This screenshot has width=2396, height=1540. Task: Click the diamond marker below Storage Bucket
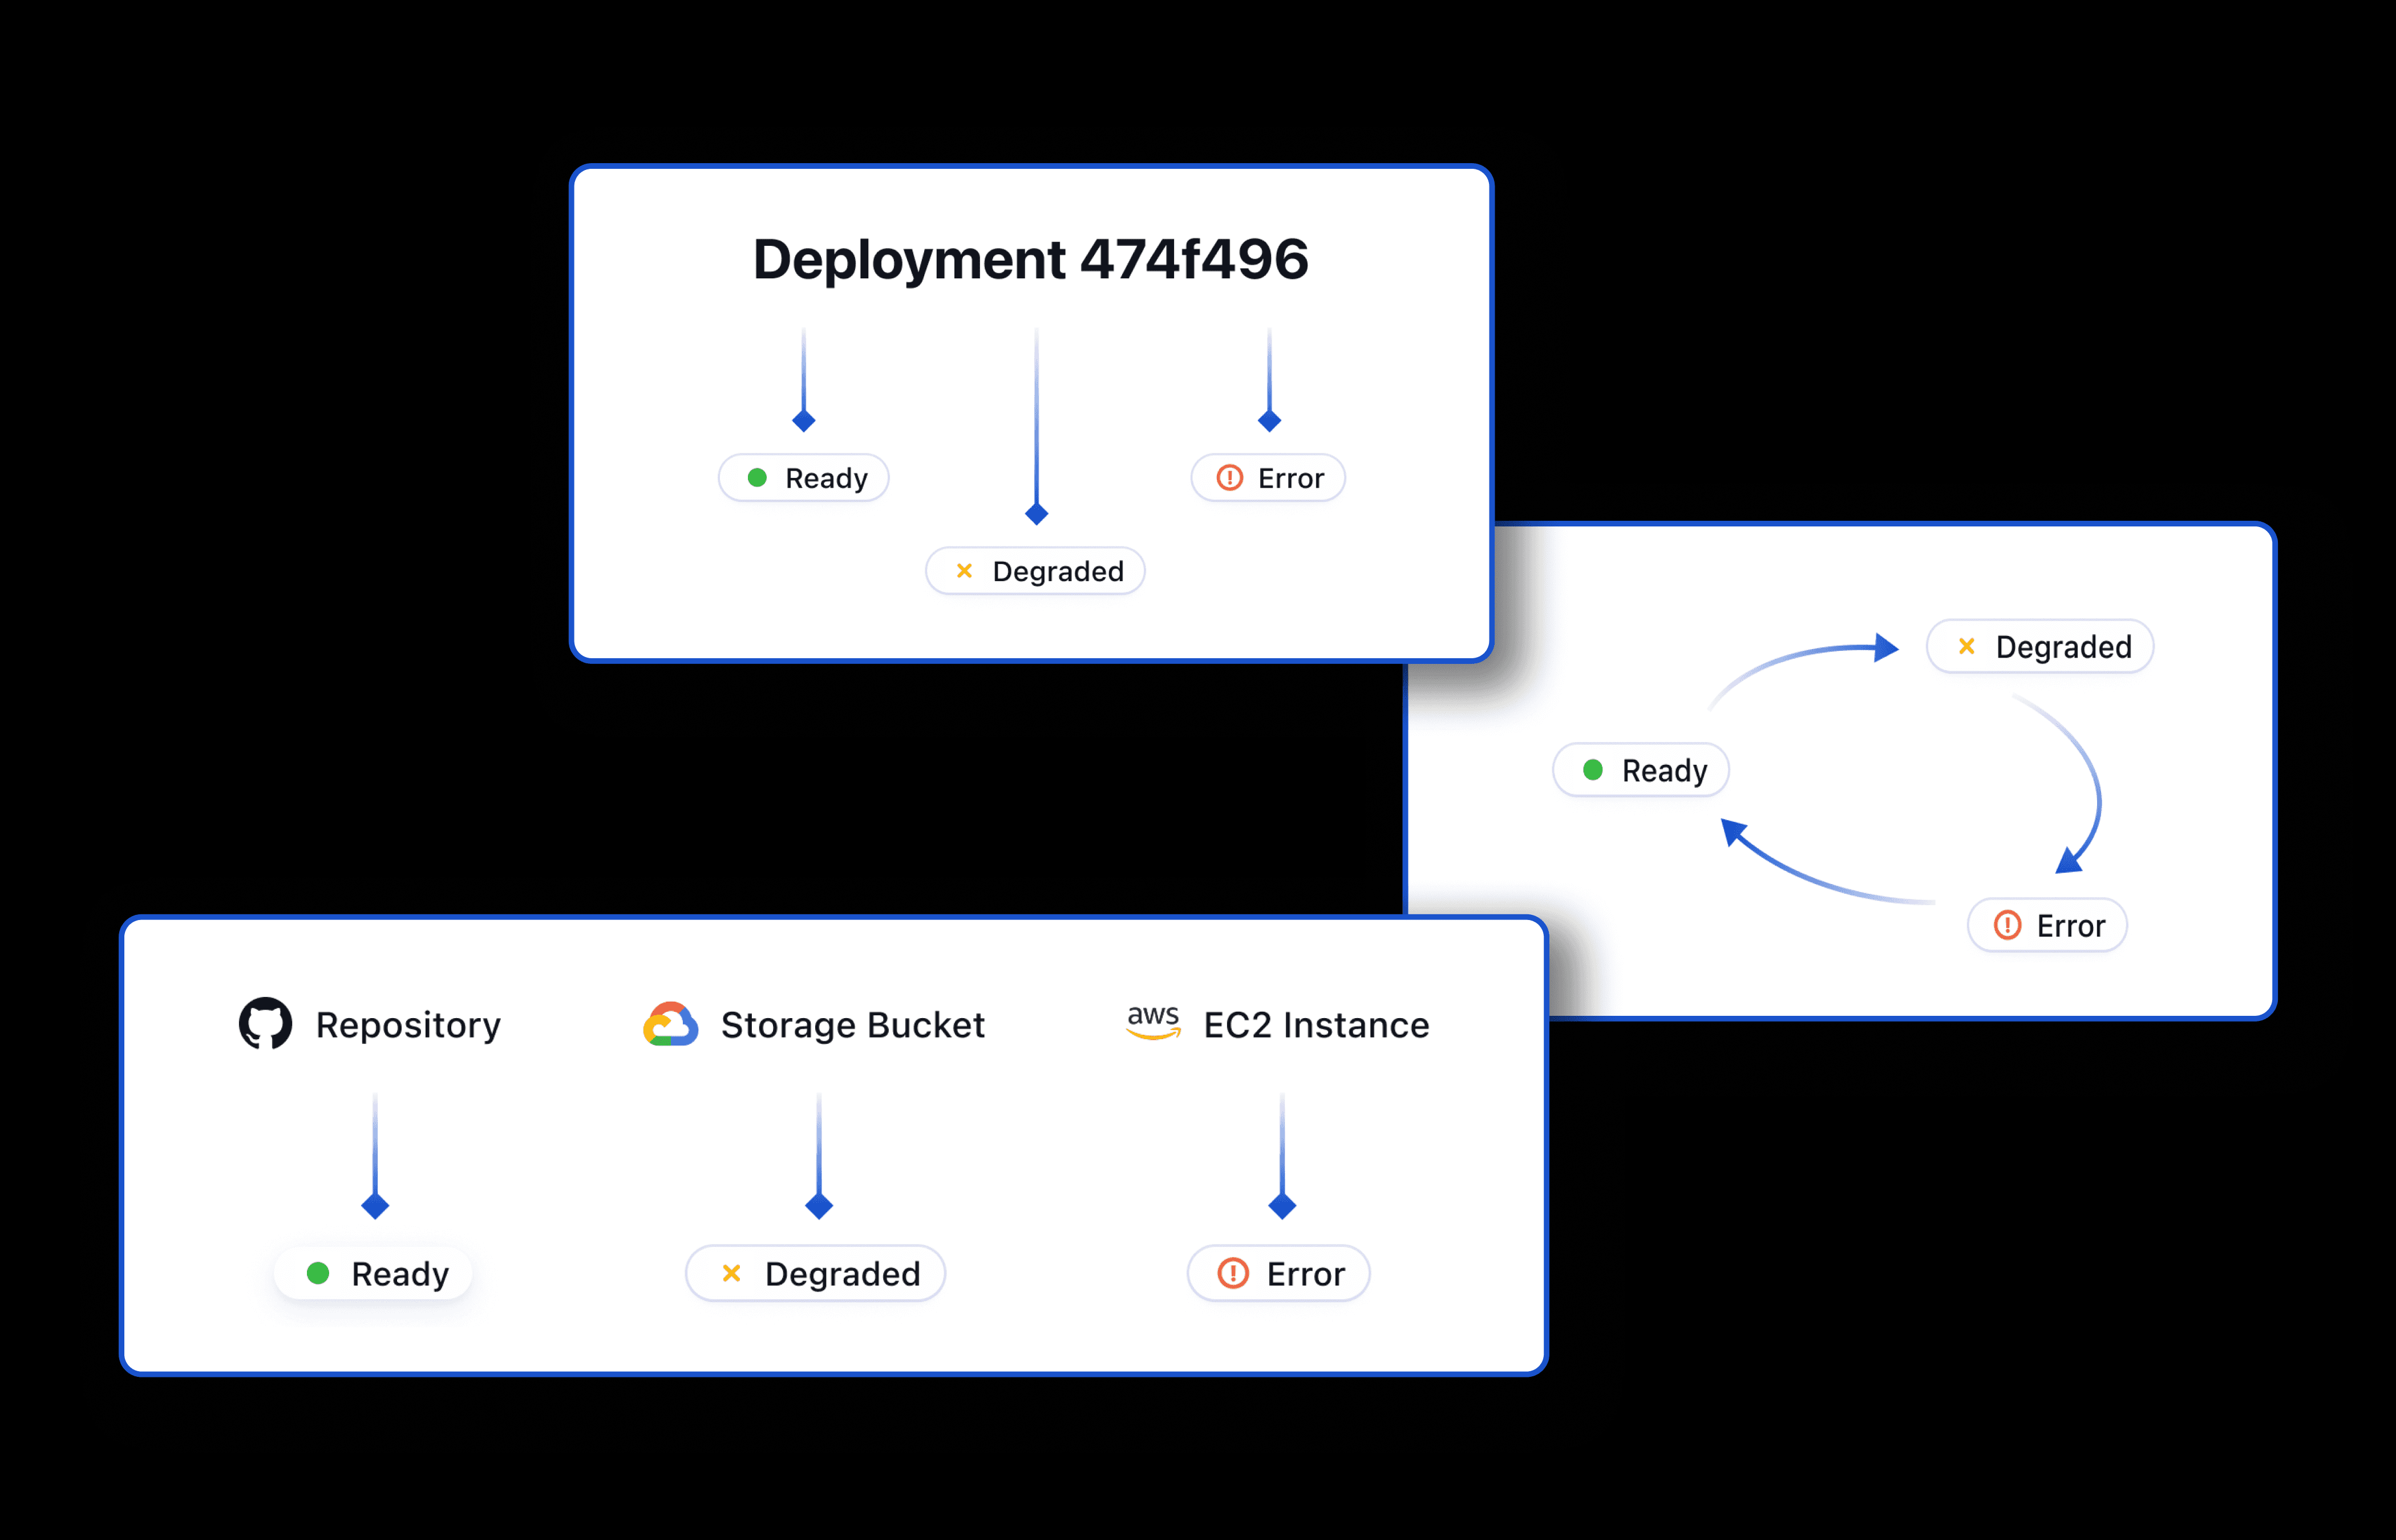[x=819, y=1206]
